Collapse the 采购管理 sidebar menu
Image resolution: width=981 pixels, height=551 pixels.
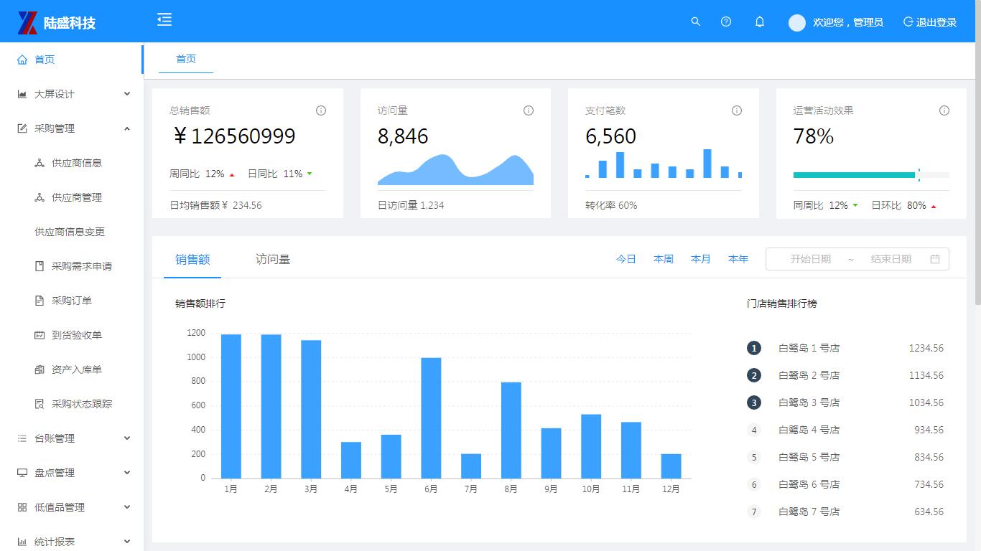[72, 128]
